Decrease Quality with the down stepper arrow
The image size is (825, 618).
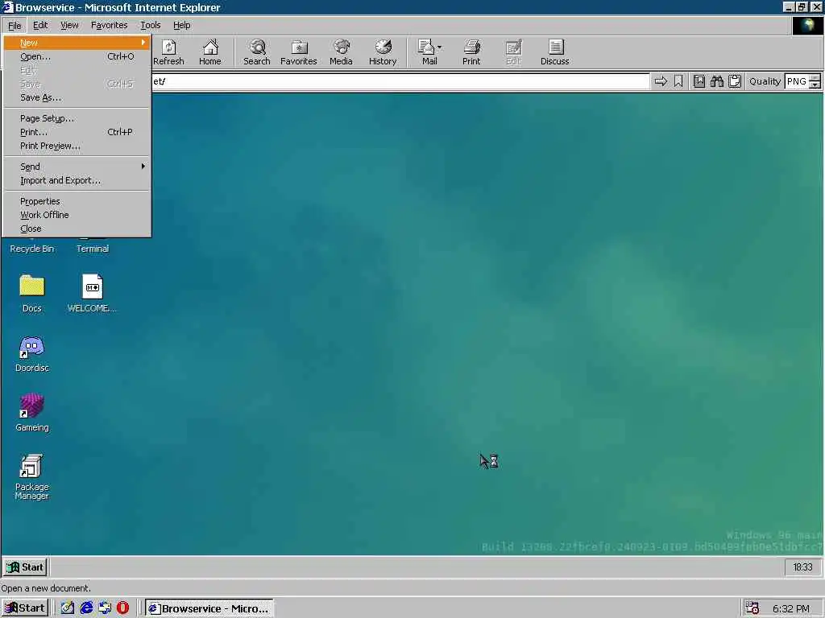[x=815, y=85]
